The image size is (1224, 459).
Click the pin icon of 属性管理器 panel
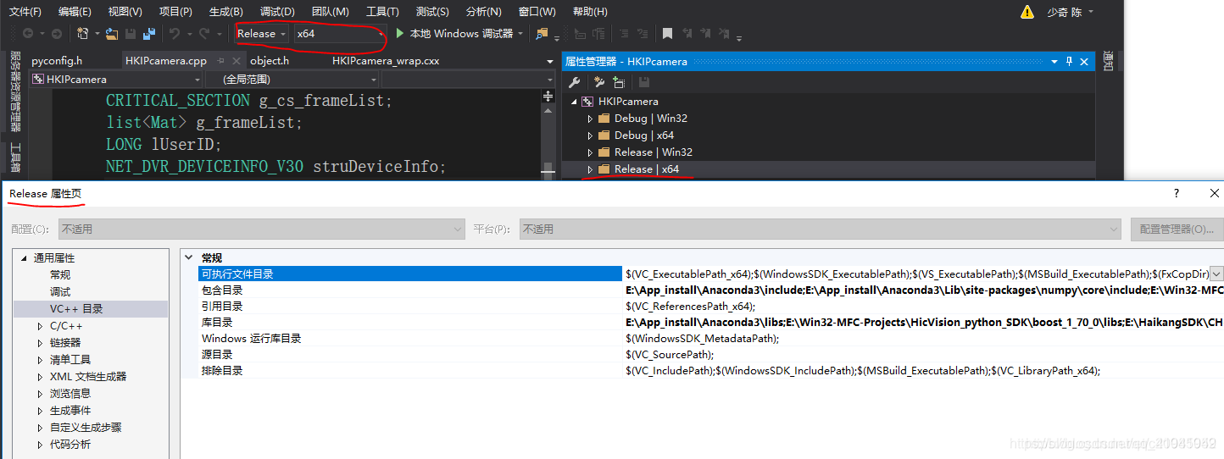(x=1070, y=61)
